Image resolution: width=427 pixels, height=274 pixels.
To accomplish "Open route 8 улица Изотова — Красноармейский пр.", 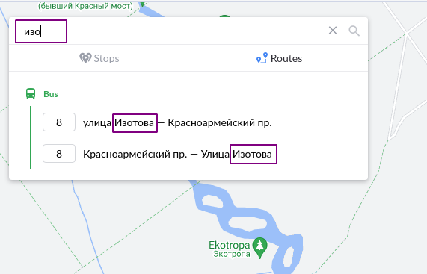I will point(157,122).
